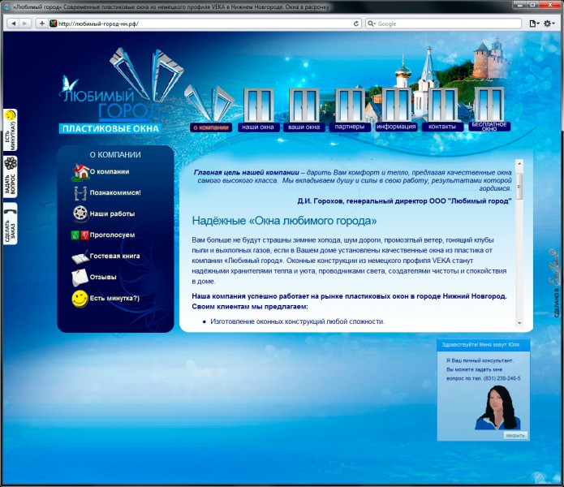Image resolution: width=564 pixels, height=487 pixels.
Task: Click the open book icon beside 'Гостевая книга'
Action: [x=80, y=256]
